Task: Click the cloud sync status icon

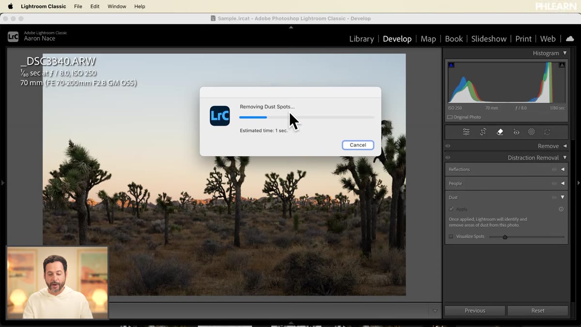Action: [570, 39]
